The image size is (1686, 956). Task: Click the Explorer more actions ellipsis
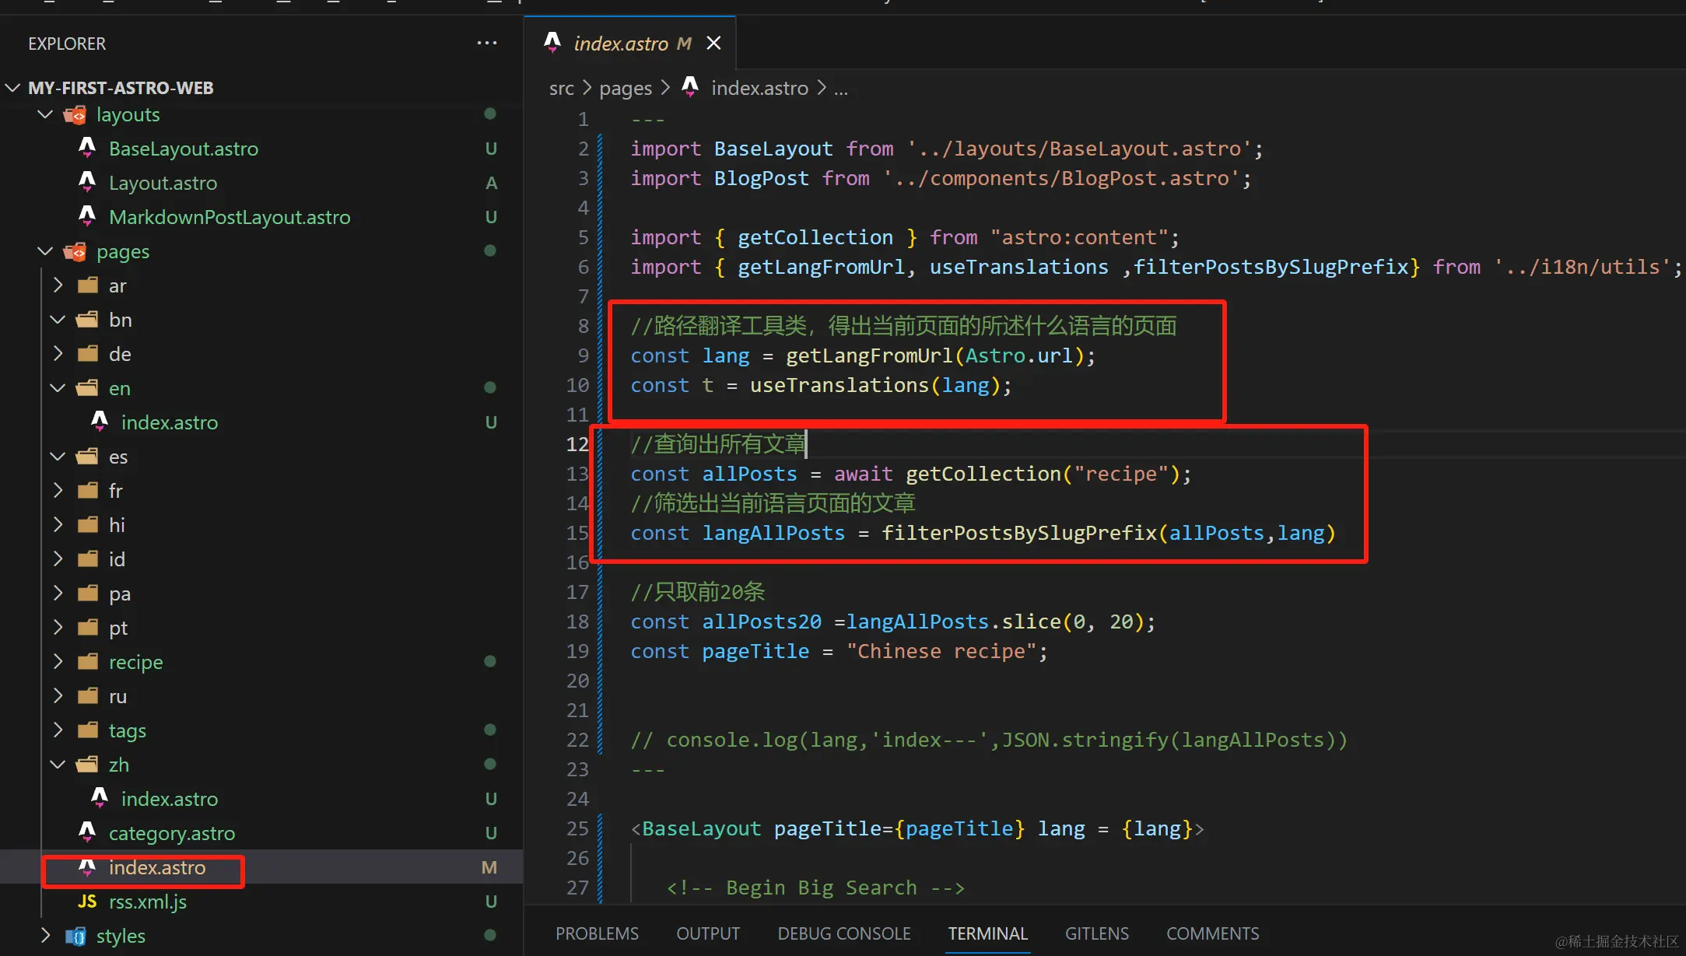tap(487, 44)
